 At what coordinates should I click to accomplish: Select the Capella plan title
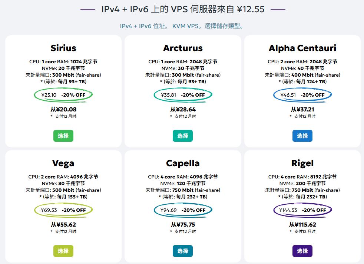pyautogui.click(x=183, y=163)
